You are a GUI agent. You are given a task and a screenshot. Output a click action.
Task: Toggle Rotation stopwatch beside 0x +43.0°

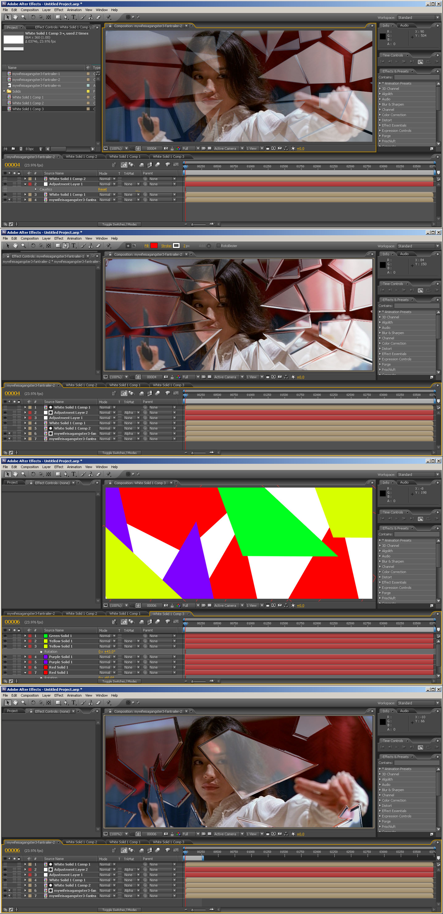41,652
